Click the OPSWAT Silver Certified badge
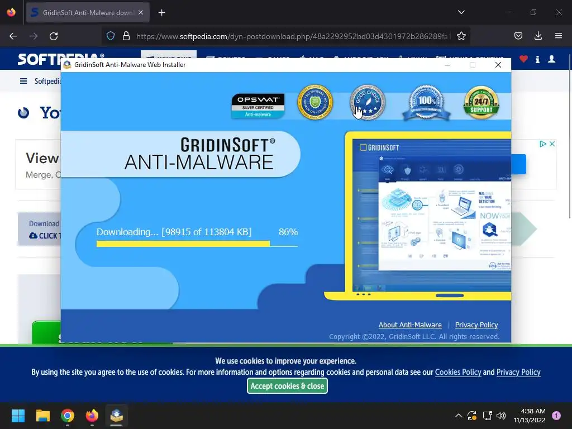The width and height of the screenshot is (572, 429). coord(258,106)
